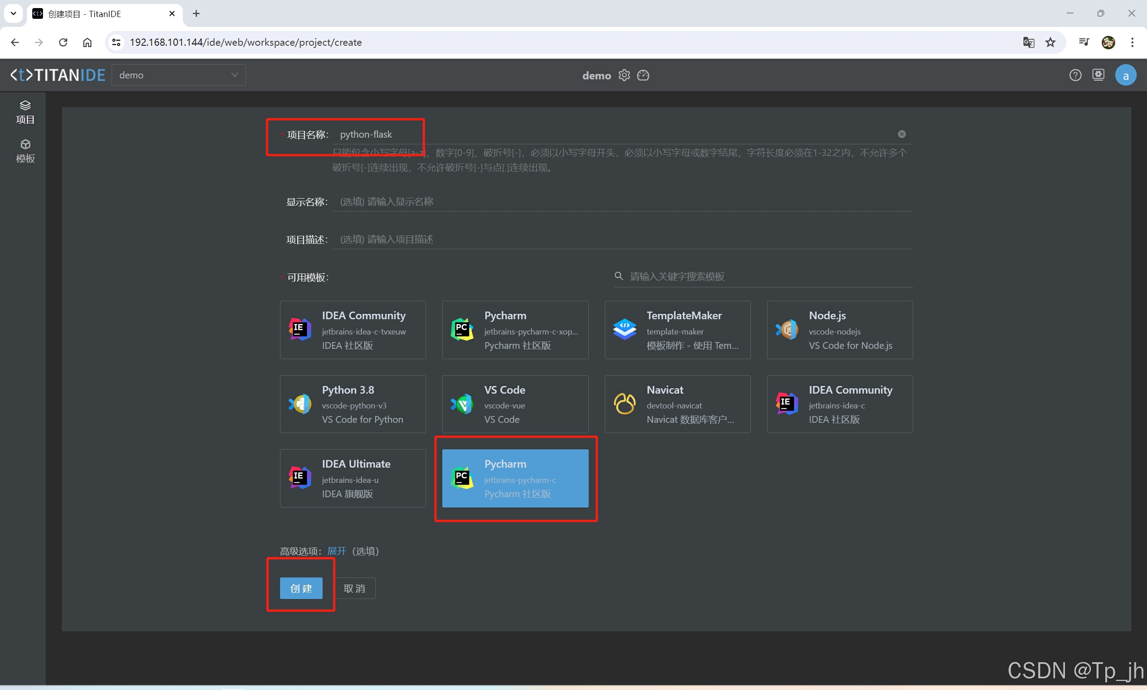Click the TitanIDE logo
The height and width of the screenshot is (690, 1147).
coord(58,75)
